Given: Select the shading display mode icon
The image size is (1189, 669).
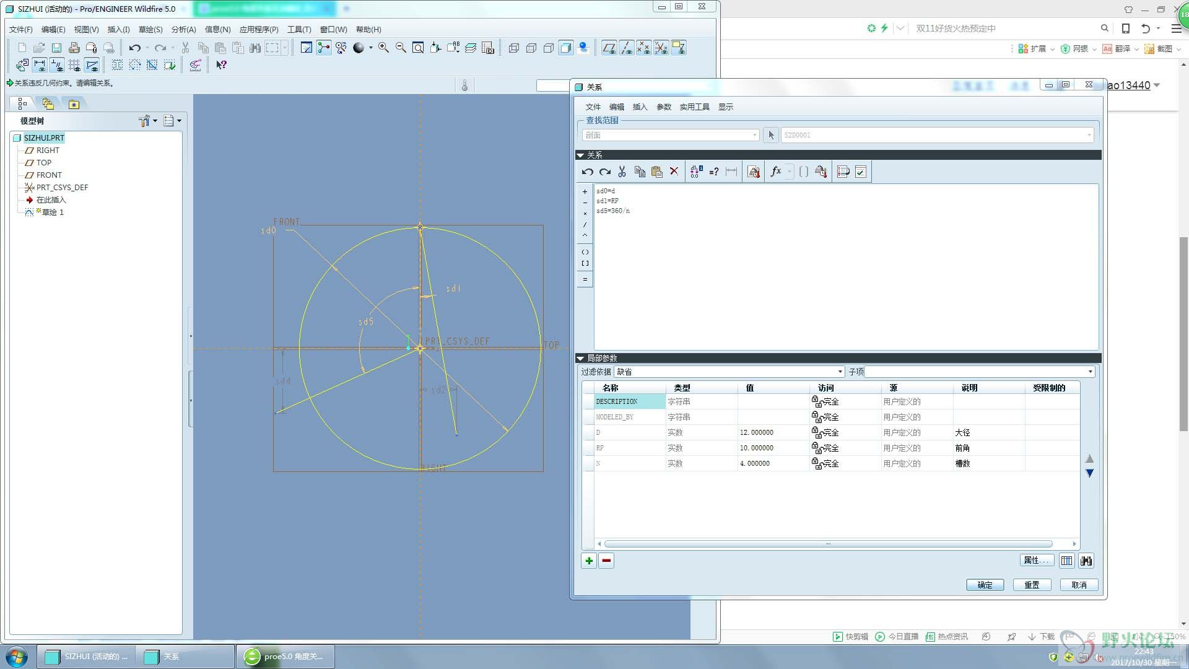Looking at the screenshot, I should [565, 48].
